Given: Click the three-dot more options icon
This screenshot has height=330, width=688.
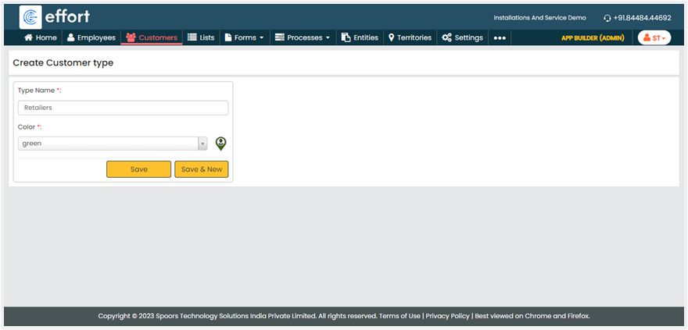Looking at the screenshot, I should 500,37.
